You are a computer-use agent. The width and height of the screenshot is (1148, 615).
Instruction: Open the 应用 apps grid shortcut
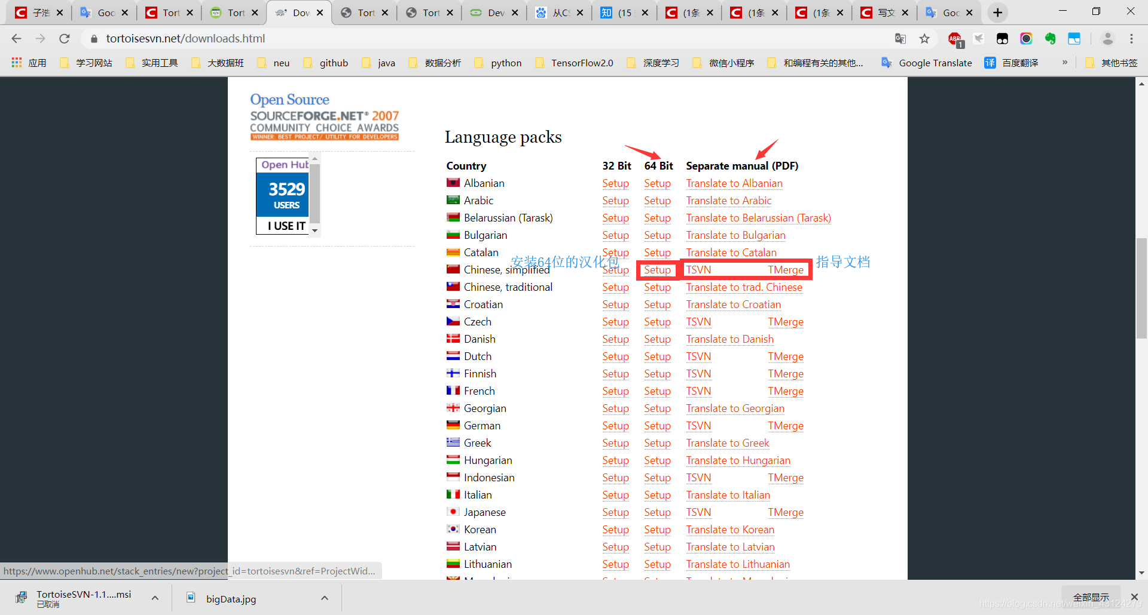click(x=29, y=63)
